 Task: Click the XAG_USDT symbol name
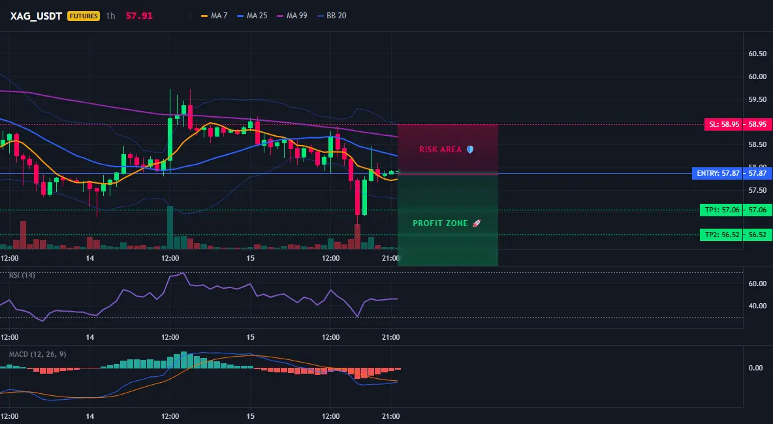pos(36,16)
